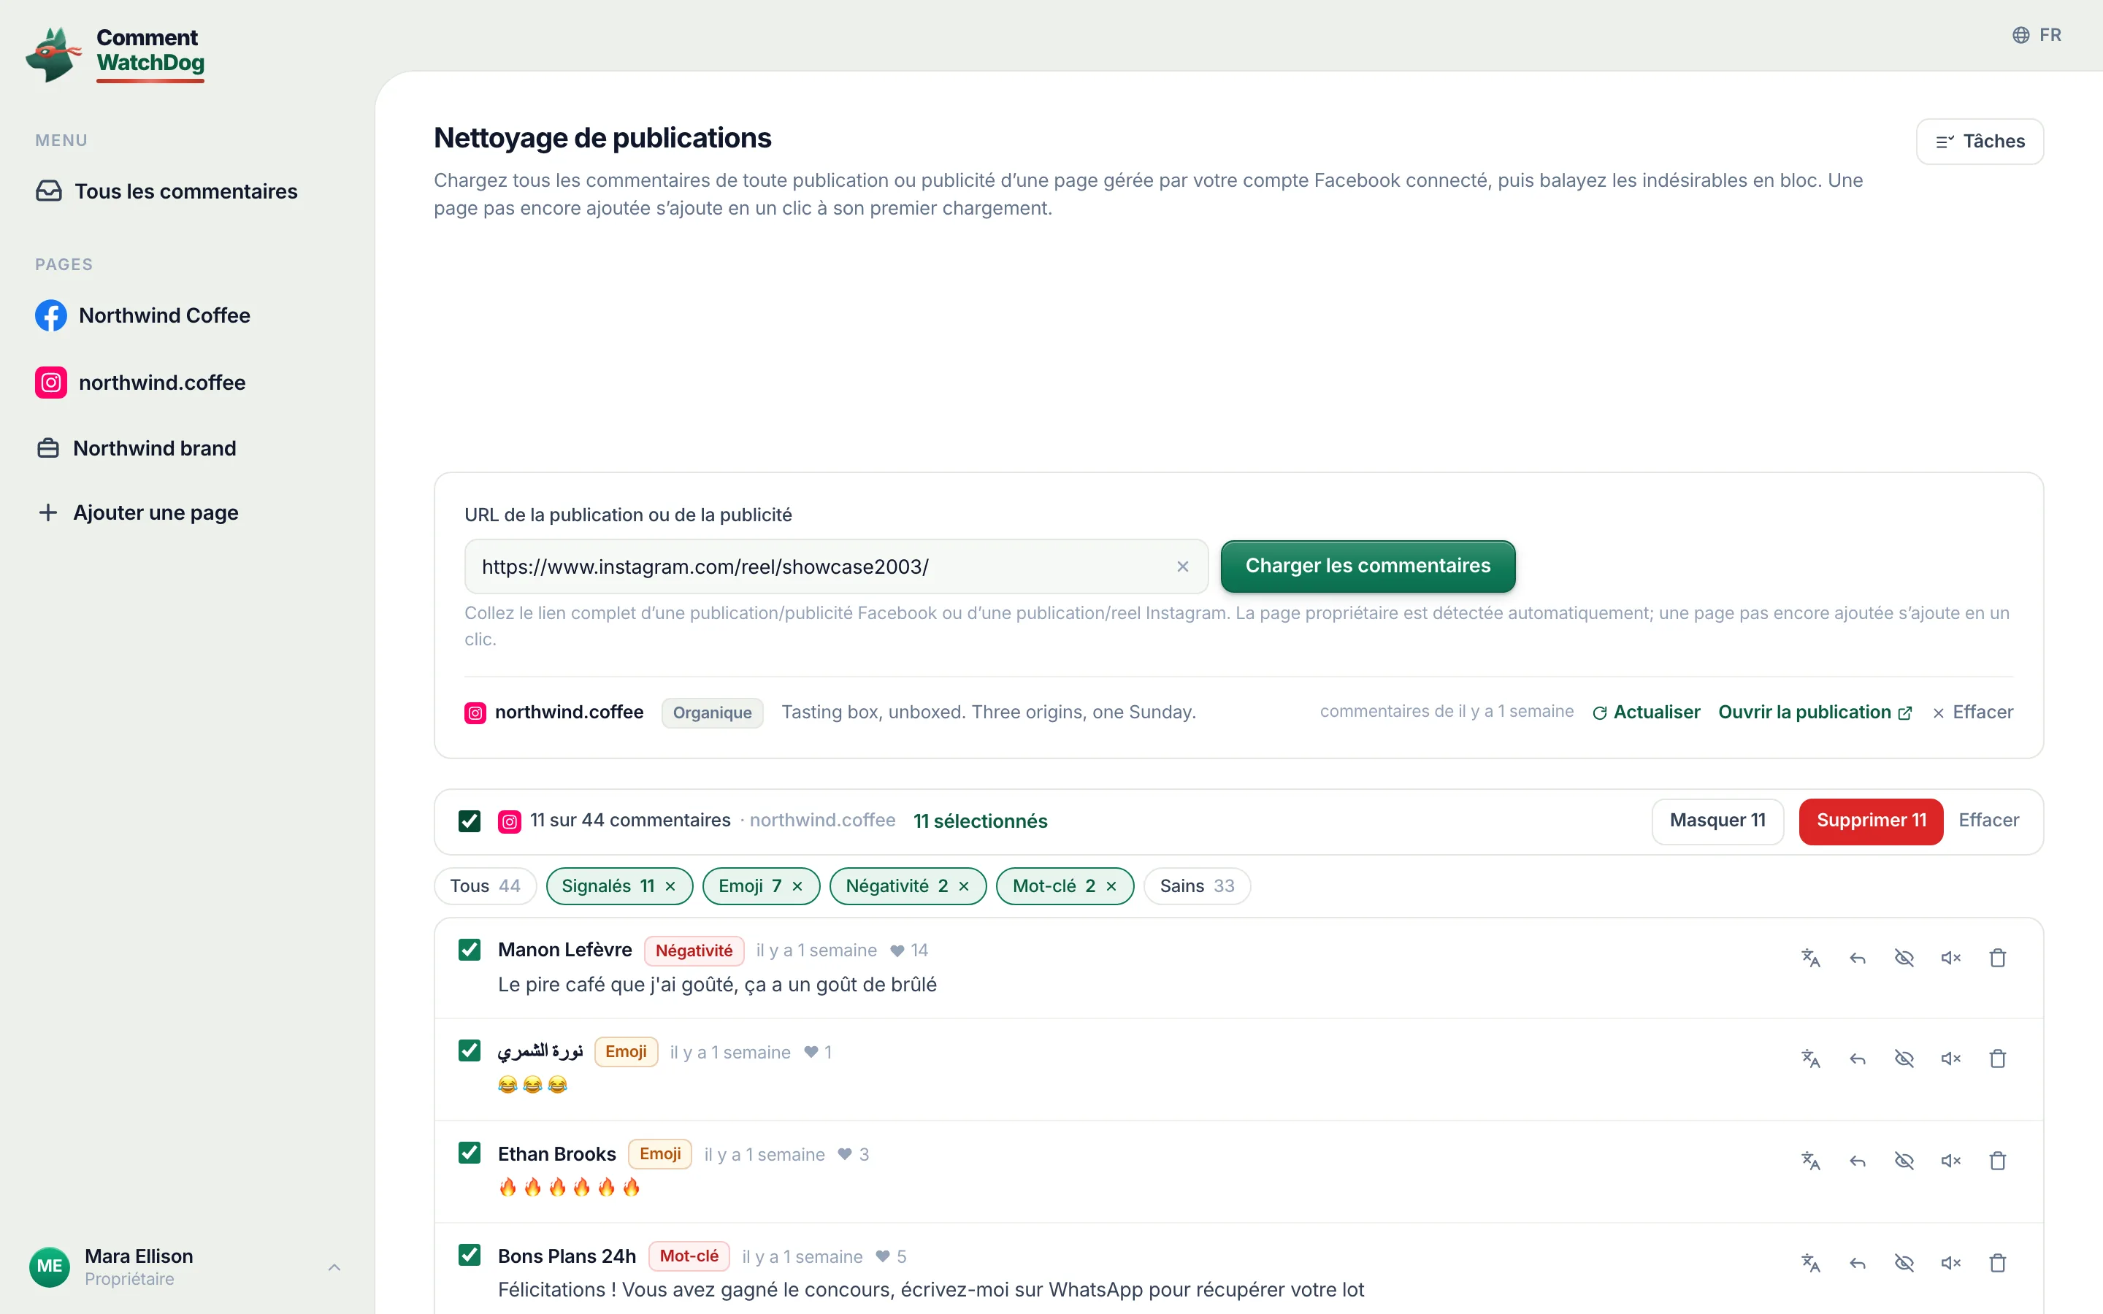Click the ME user avatar

(x=50, y=1267)
